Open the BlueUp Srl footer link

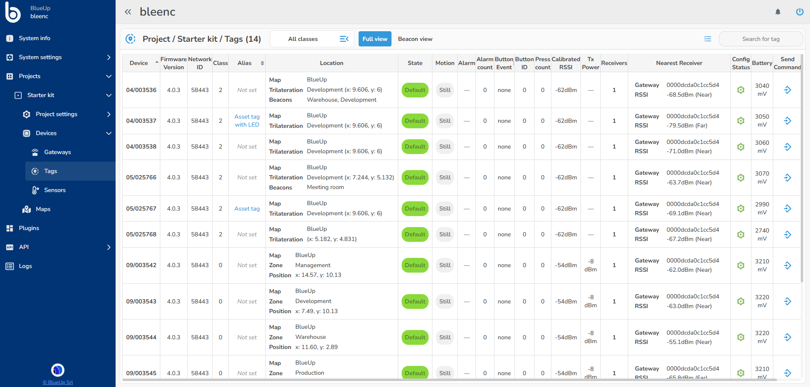(x=58, y=382)
